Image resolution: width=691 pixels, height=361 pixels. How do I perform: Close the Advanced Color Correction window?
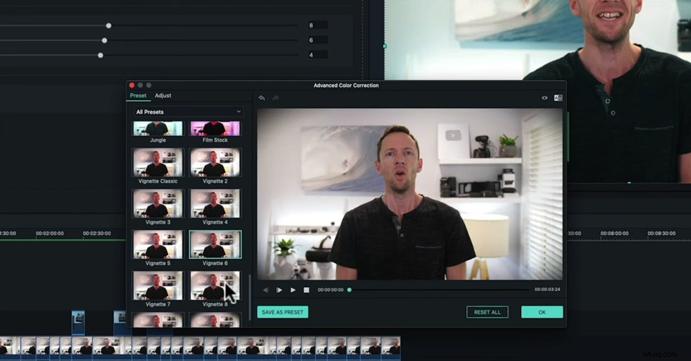(132, 86)
